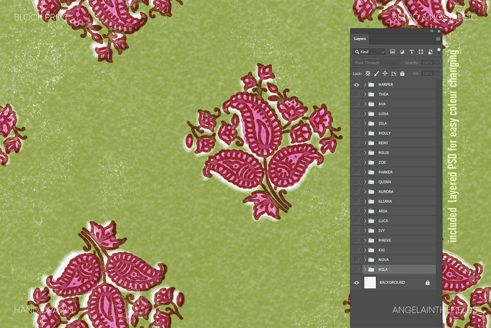Click the shape layers filter icon

(x=421, y=52)
